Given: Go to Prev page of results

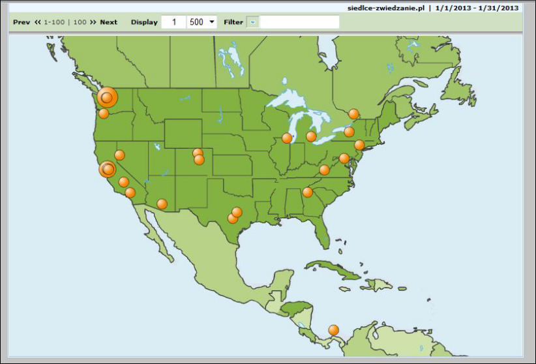Looking at the screenshot, I should [x=22, y=22].
